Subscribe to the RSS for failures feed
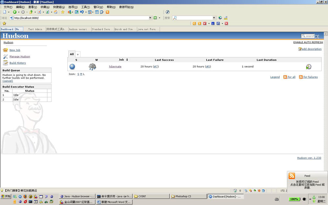This screenshot has height=205, width=328. (x=310, y=77)
